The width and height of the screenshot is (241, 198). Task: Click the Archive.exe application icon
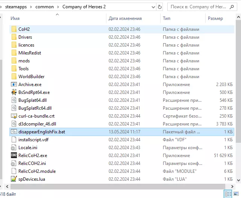point(14,84)
